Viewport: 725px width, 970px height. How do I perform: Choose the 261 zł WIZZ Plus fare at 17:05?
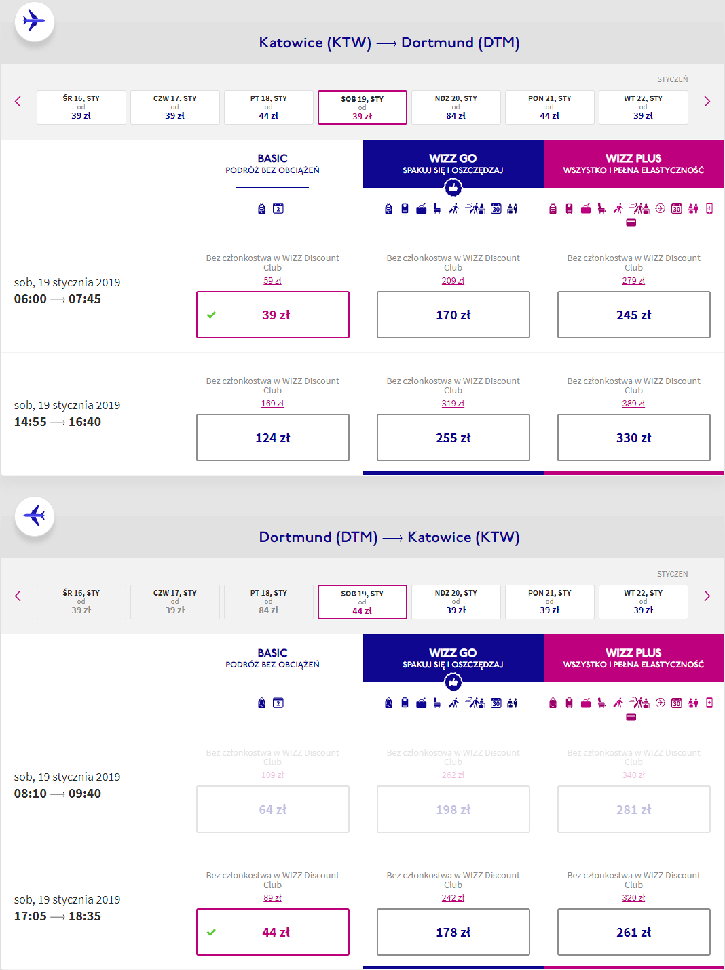tap(633, 932)
